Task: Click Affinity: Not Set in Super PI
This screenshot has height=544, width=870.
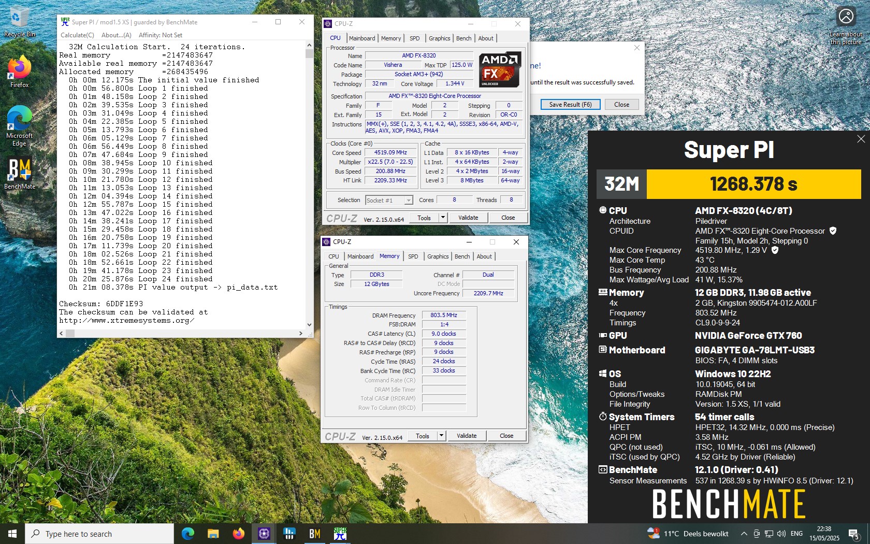Action: (161, 35)
